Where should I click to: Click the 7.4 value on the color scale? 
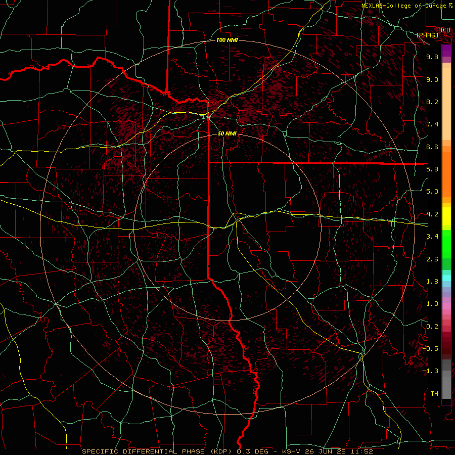432,124
